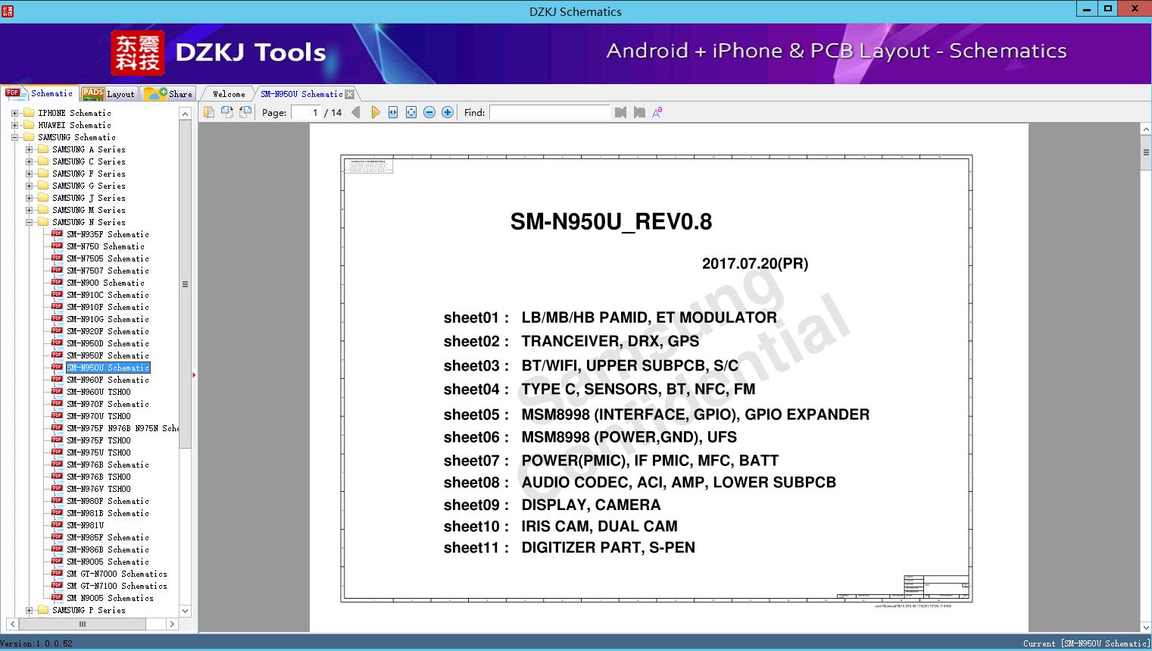The image size is (1152, 651).
Task: Switch to the Layout panel tab
Action: [x=108, y=94]
